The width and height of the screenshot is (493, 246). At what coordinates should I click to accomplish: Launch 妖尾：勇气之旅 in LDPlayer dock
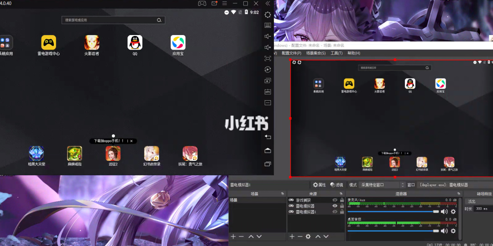190,156
